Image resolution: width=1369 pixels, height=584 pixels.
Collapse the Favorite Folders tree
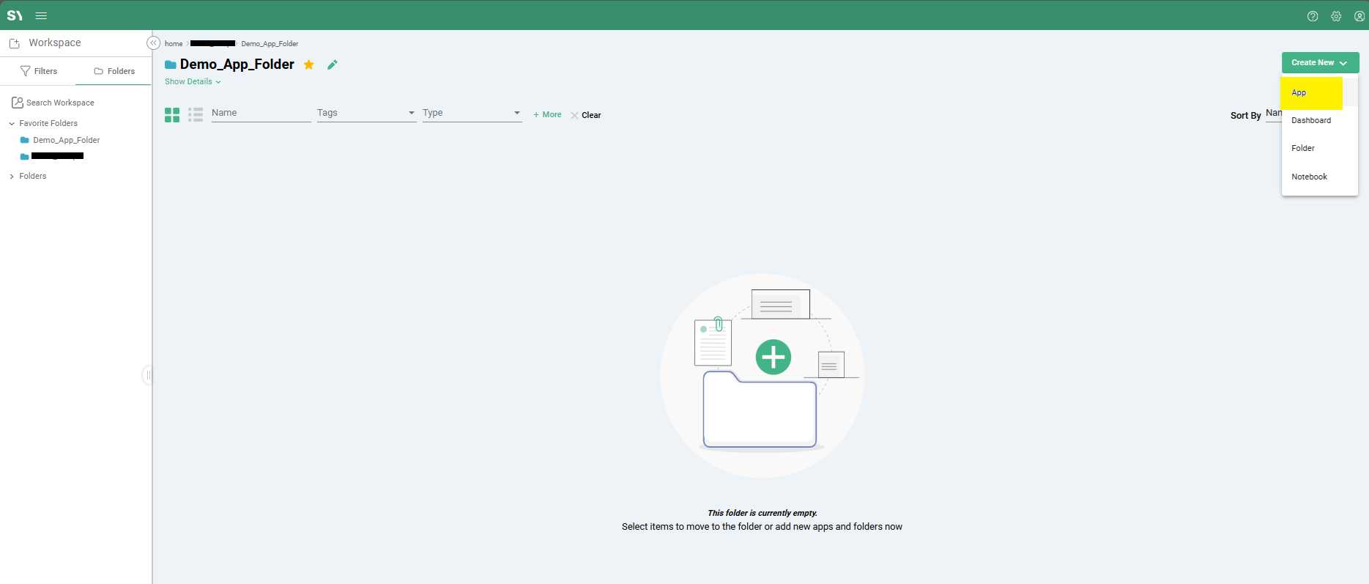click(12, 124)
